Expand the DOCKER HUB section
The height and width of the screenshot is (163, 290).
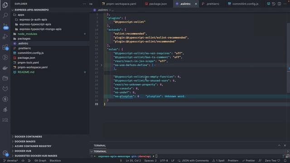[x=23, y=151]
